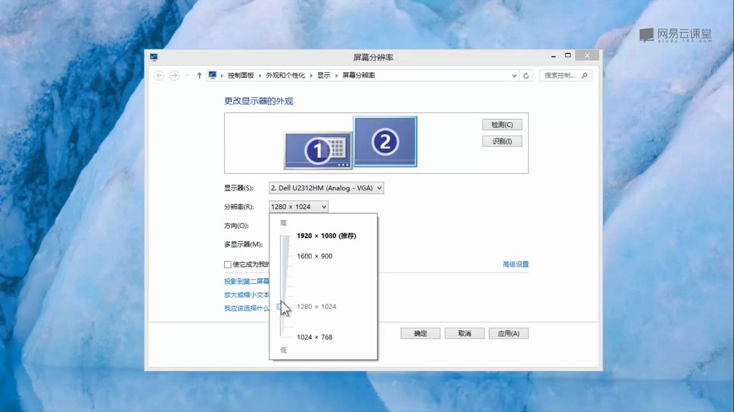
Task: Click the refresh icon next to the address bar
Action: click(526, 75)
